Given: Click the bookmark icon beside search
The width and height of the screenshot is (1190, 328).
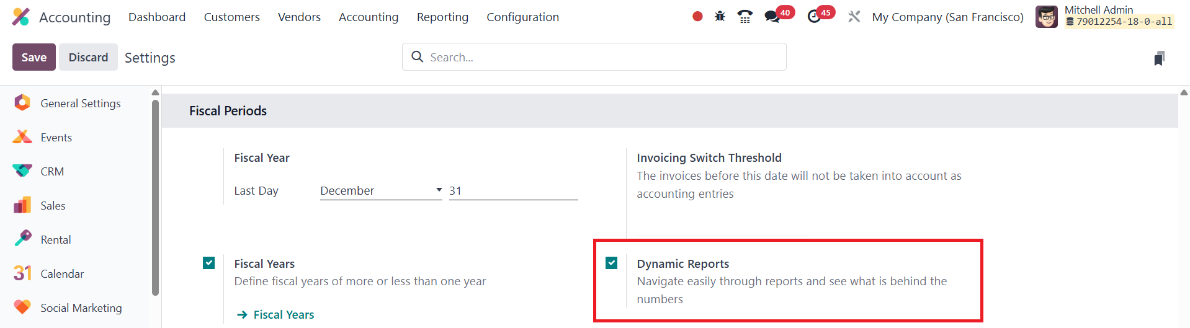Looking at the screenshot, I should tap(1159, 58).
